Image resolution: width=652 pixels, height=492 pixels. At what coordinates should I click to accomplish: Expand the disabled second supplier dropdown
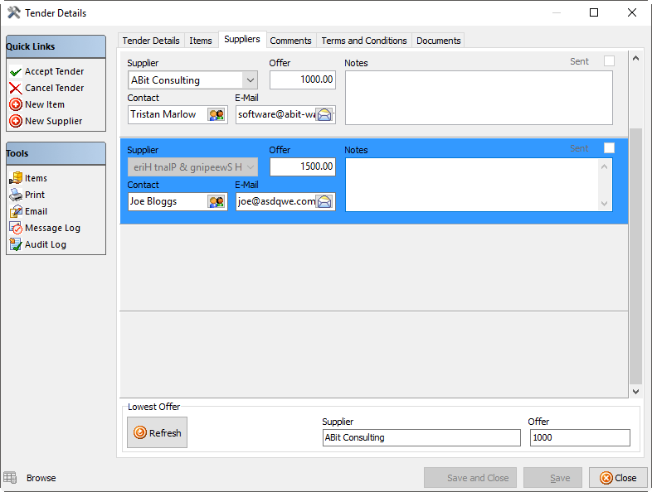tap(249, 167)
